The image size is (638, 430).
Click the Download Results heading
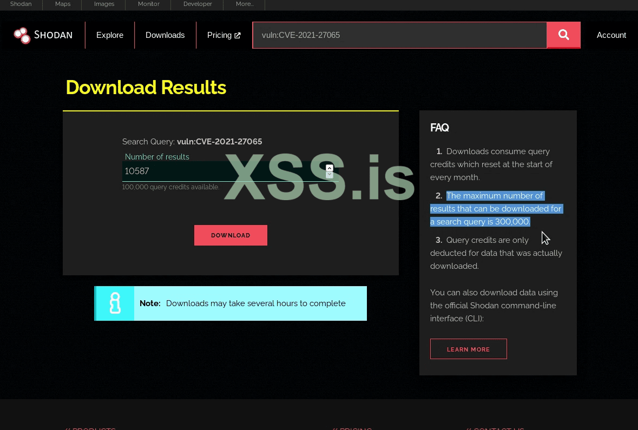coord(146,88)
